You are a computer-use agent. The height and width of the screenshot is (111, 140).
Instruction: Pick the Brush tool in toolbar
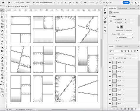[x=2, y=37]
